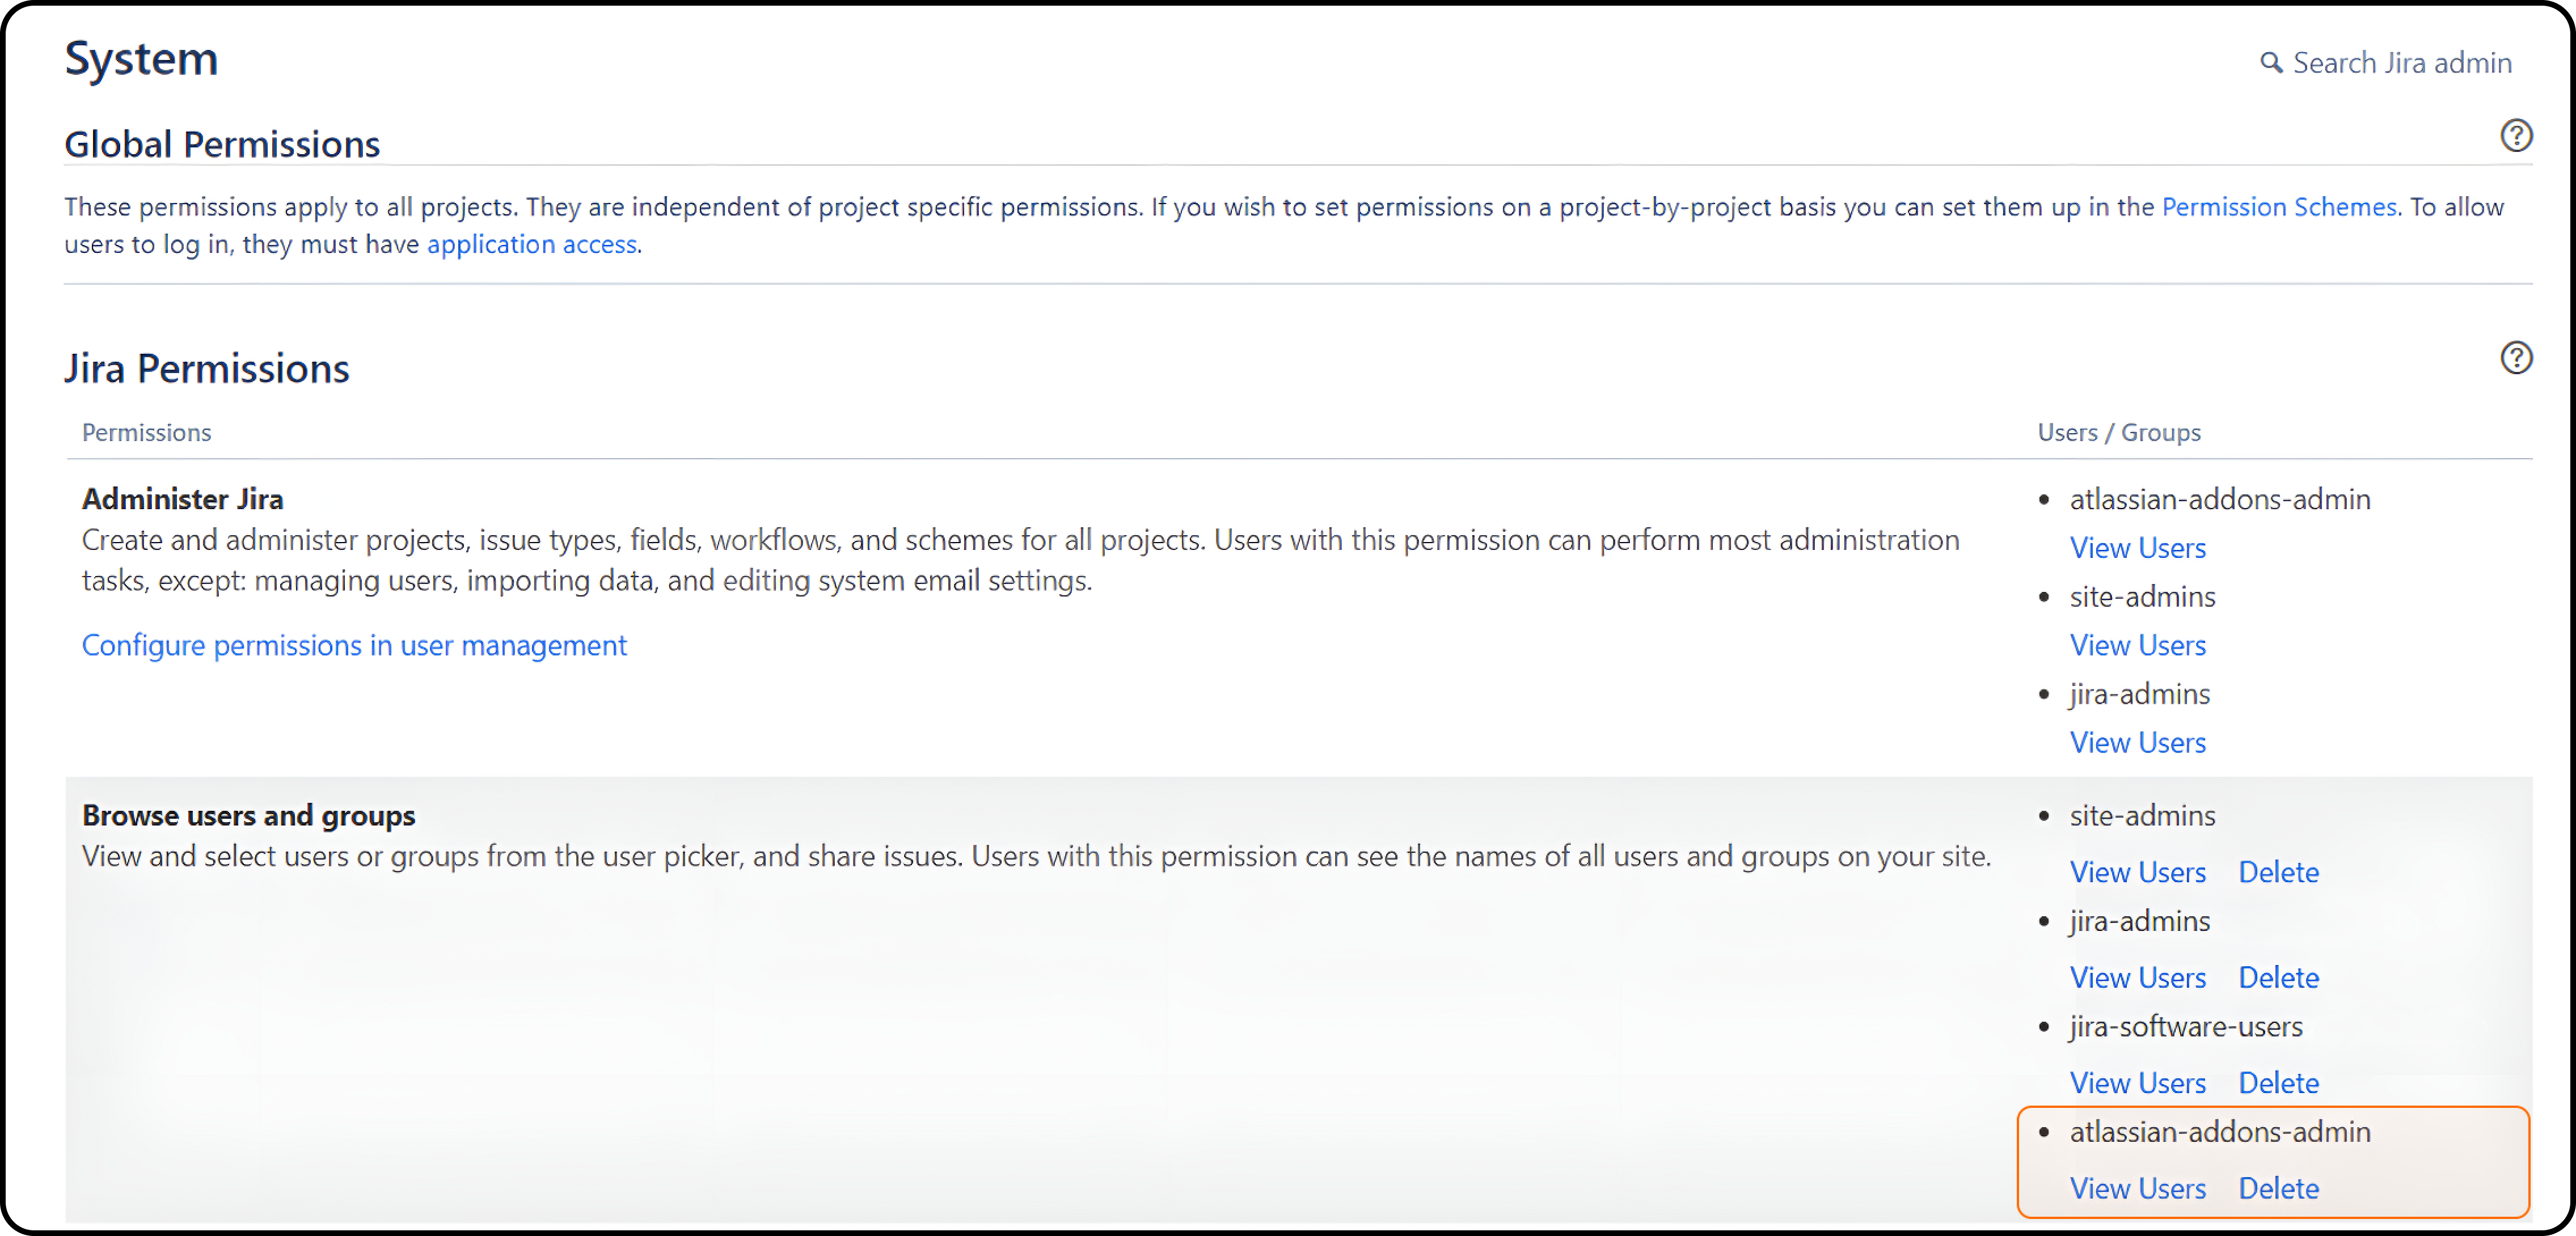Open Configure permissions in user management
The image size is (2576, 1236).
click(x=354, y=646)
